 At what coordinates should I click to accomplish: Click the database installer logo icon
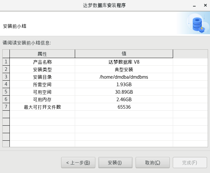point(197,24)
